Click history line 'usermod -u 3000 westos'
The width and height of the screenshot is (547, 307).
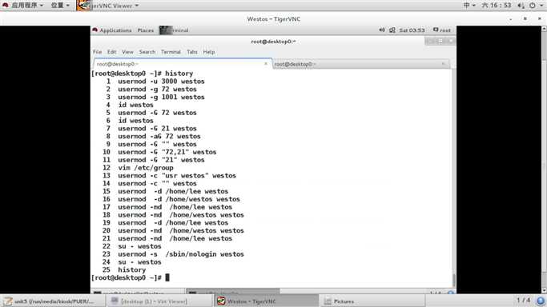click(161, 82)
